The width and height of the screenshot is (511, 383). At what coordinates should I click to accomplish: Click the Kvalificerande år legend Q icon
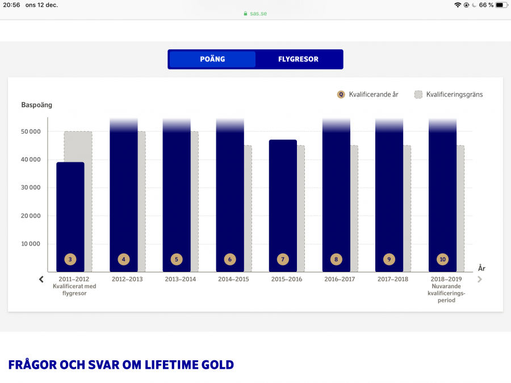[x=341, y=95]
